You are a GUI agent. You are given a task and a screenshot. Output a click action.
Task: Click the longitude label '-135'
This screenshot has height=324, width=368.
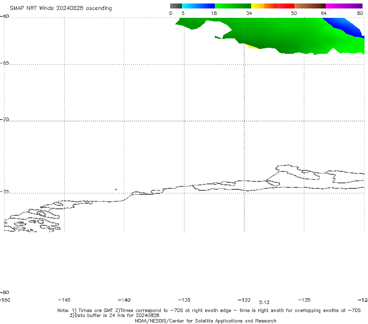tap(184, 300)
